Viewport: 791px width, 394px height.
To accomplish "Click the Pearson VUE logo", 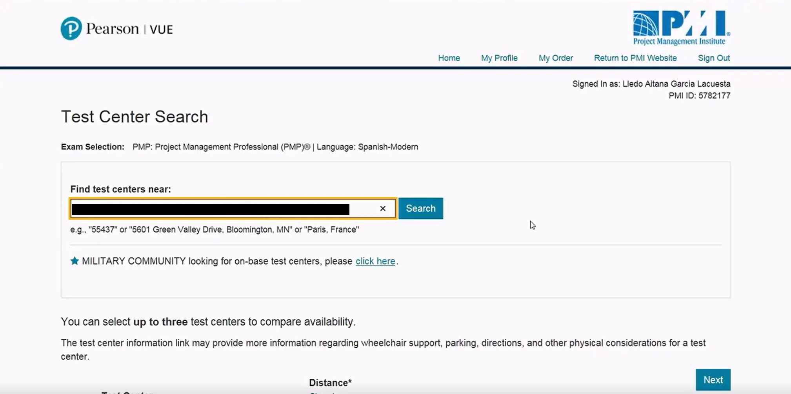I will tap(116, 29).
